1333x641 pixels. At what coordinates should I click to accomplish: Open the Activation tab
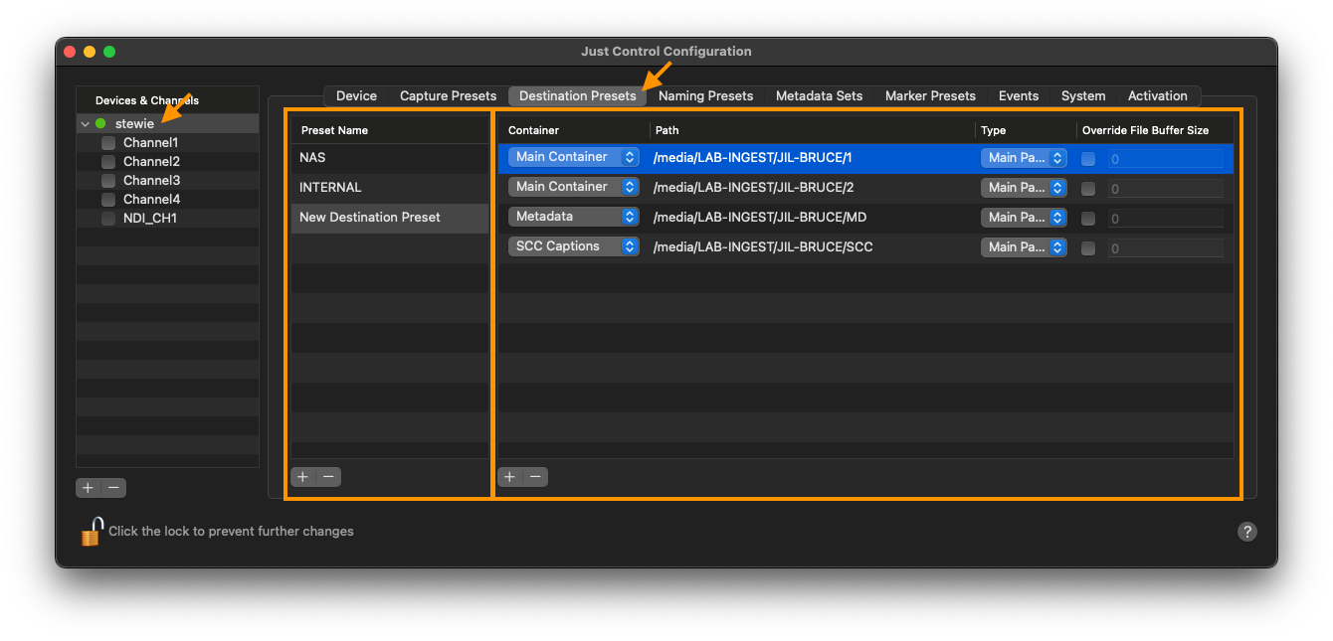pyautogui.click(x=1157, y=96)
